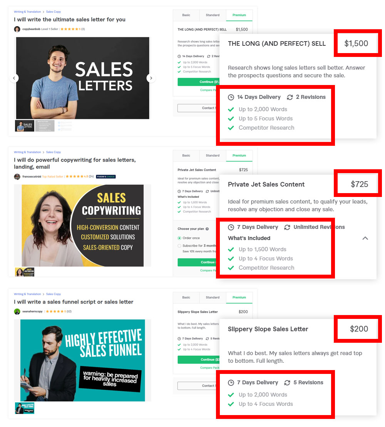Screen dimensions: 385x427
Task: Collapse the What's Included section chevron
Action: coord(365,238)
